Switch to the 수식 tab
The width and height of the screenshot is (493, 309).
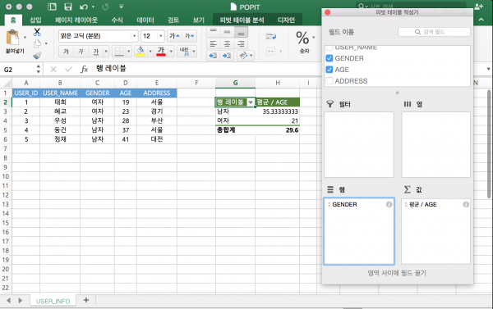click(x=117, y=20)
